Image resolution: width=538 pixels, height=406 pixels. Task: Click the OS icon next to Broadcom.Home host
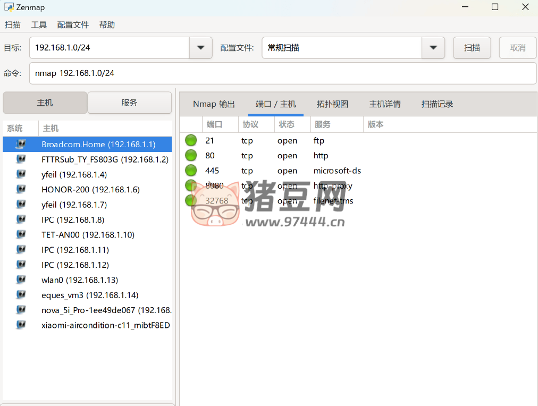pos(21,144)
